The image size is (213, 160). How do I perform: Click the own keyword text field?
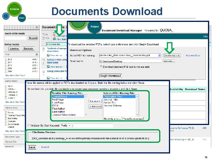click(x=93, y=125)
